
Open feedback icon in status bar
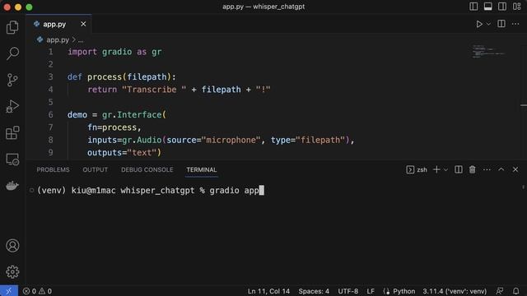(500, 291)
